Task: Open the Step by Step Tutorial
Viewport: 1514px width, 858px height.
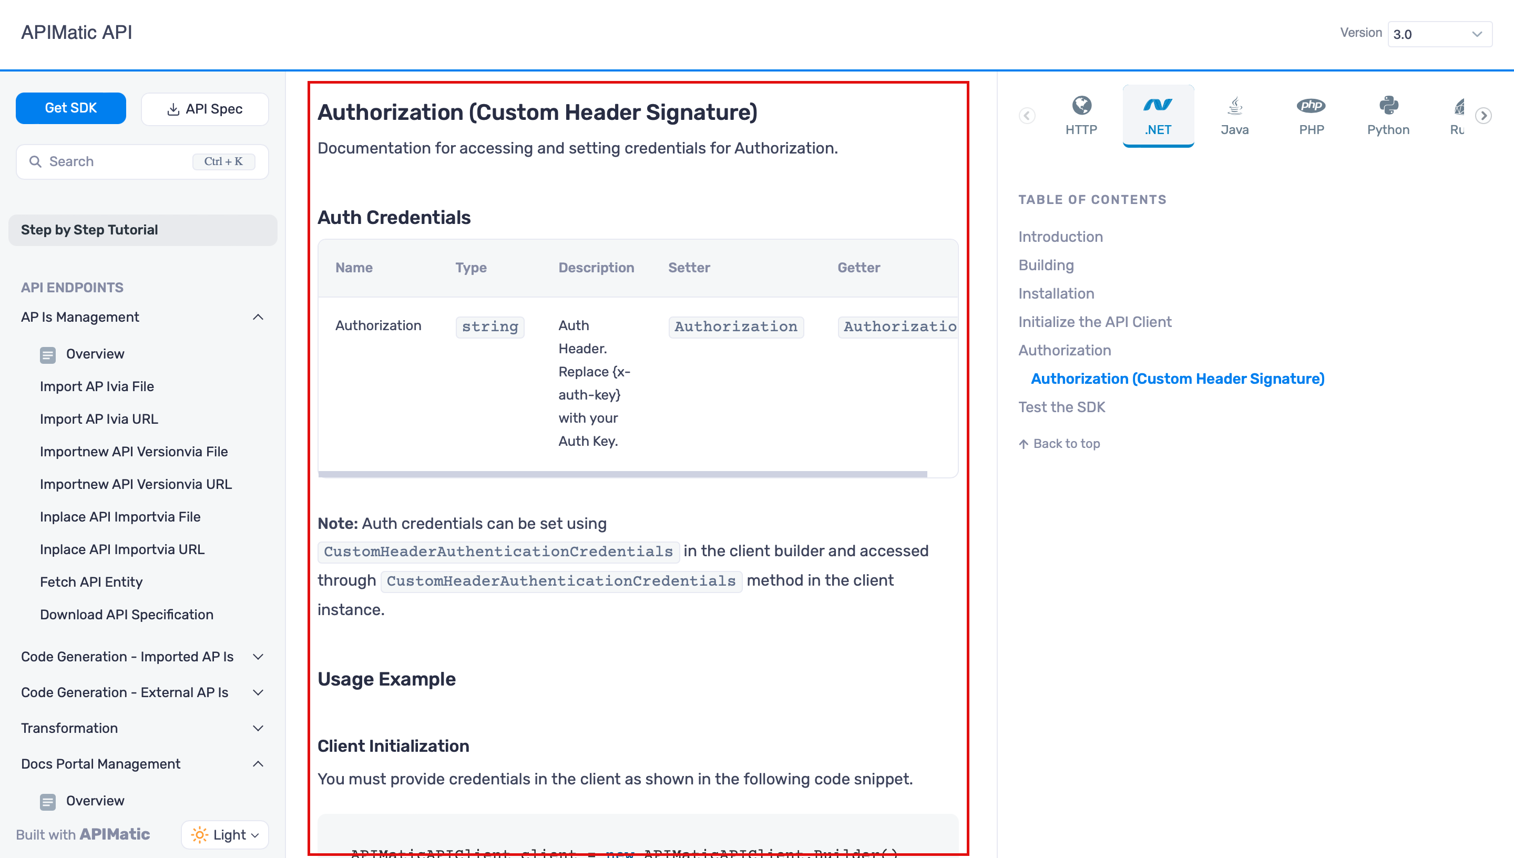Action: coord(142,230)
